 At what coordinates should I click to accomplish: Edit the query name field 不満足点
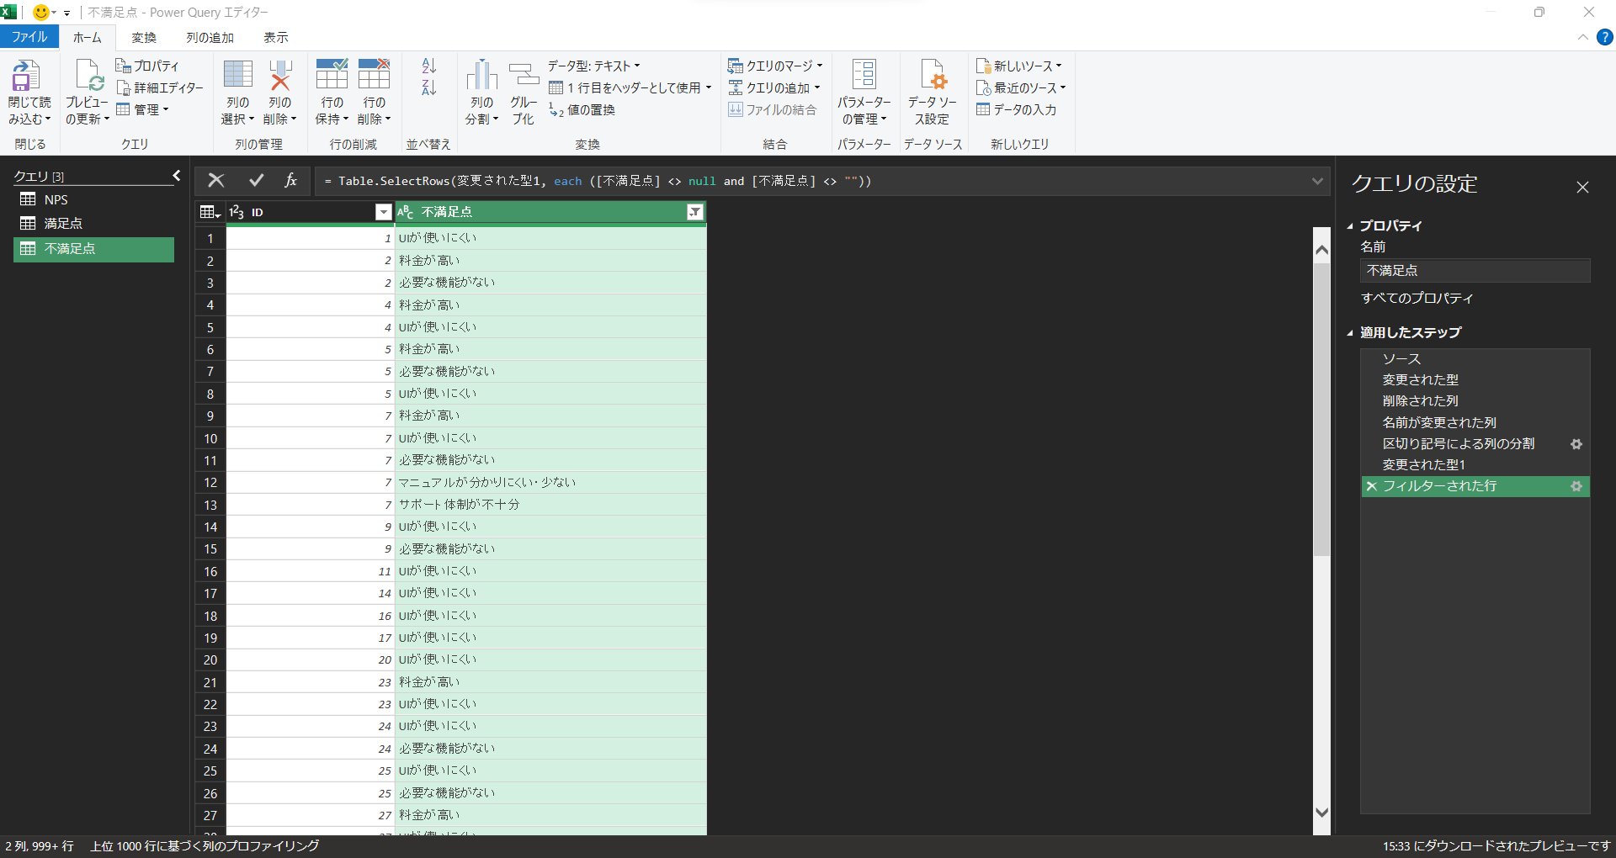[1475, 271]
